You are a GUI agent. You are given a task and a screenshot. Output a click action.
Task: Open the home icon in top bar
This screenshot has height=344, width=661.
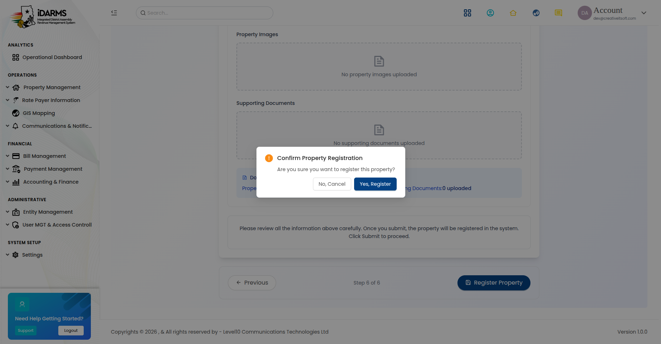513,13
